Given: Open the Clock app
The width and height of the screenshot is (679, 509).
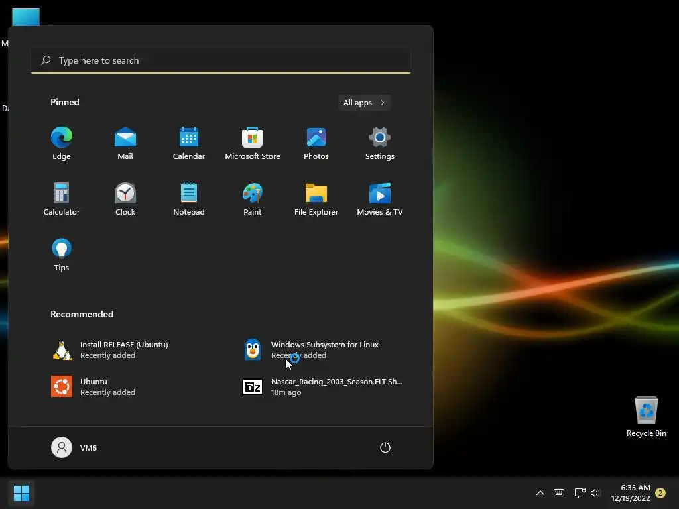Looking at the screenshot, I should coord(125,199).
